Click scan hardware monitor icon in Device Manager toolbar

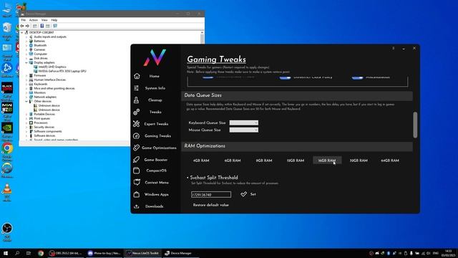55,26
